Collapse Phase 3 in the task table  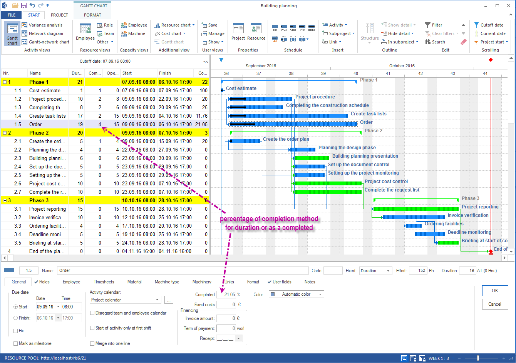(5, 200)
